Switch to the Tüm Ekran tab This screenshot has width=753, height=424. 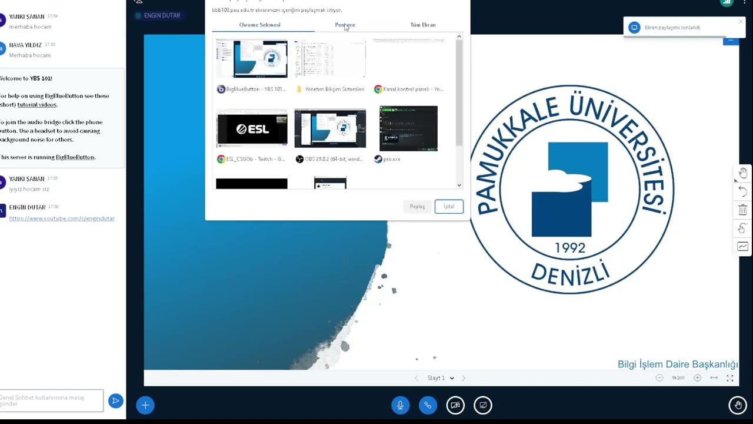pyautogui.click(x=423, y=25)
